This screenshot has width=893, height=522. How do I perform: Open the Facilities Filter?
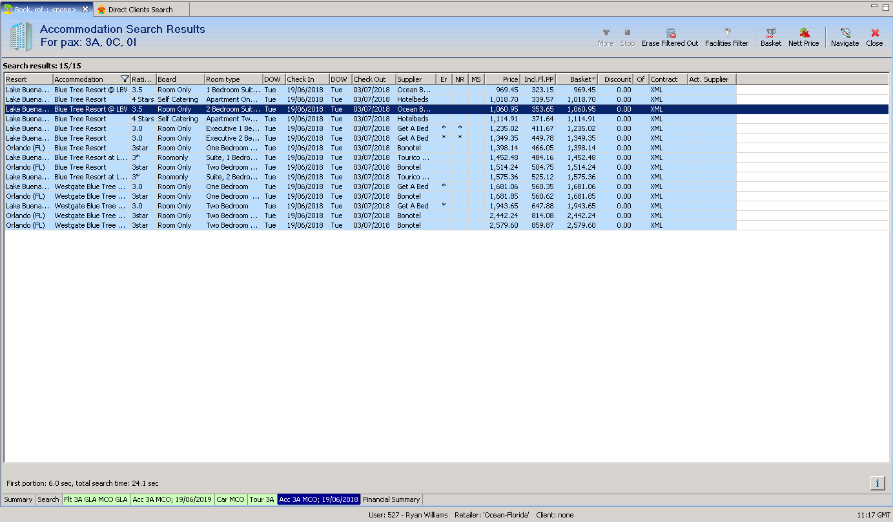726,37
